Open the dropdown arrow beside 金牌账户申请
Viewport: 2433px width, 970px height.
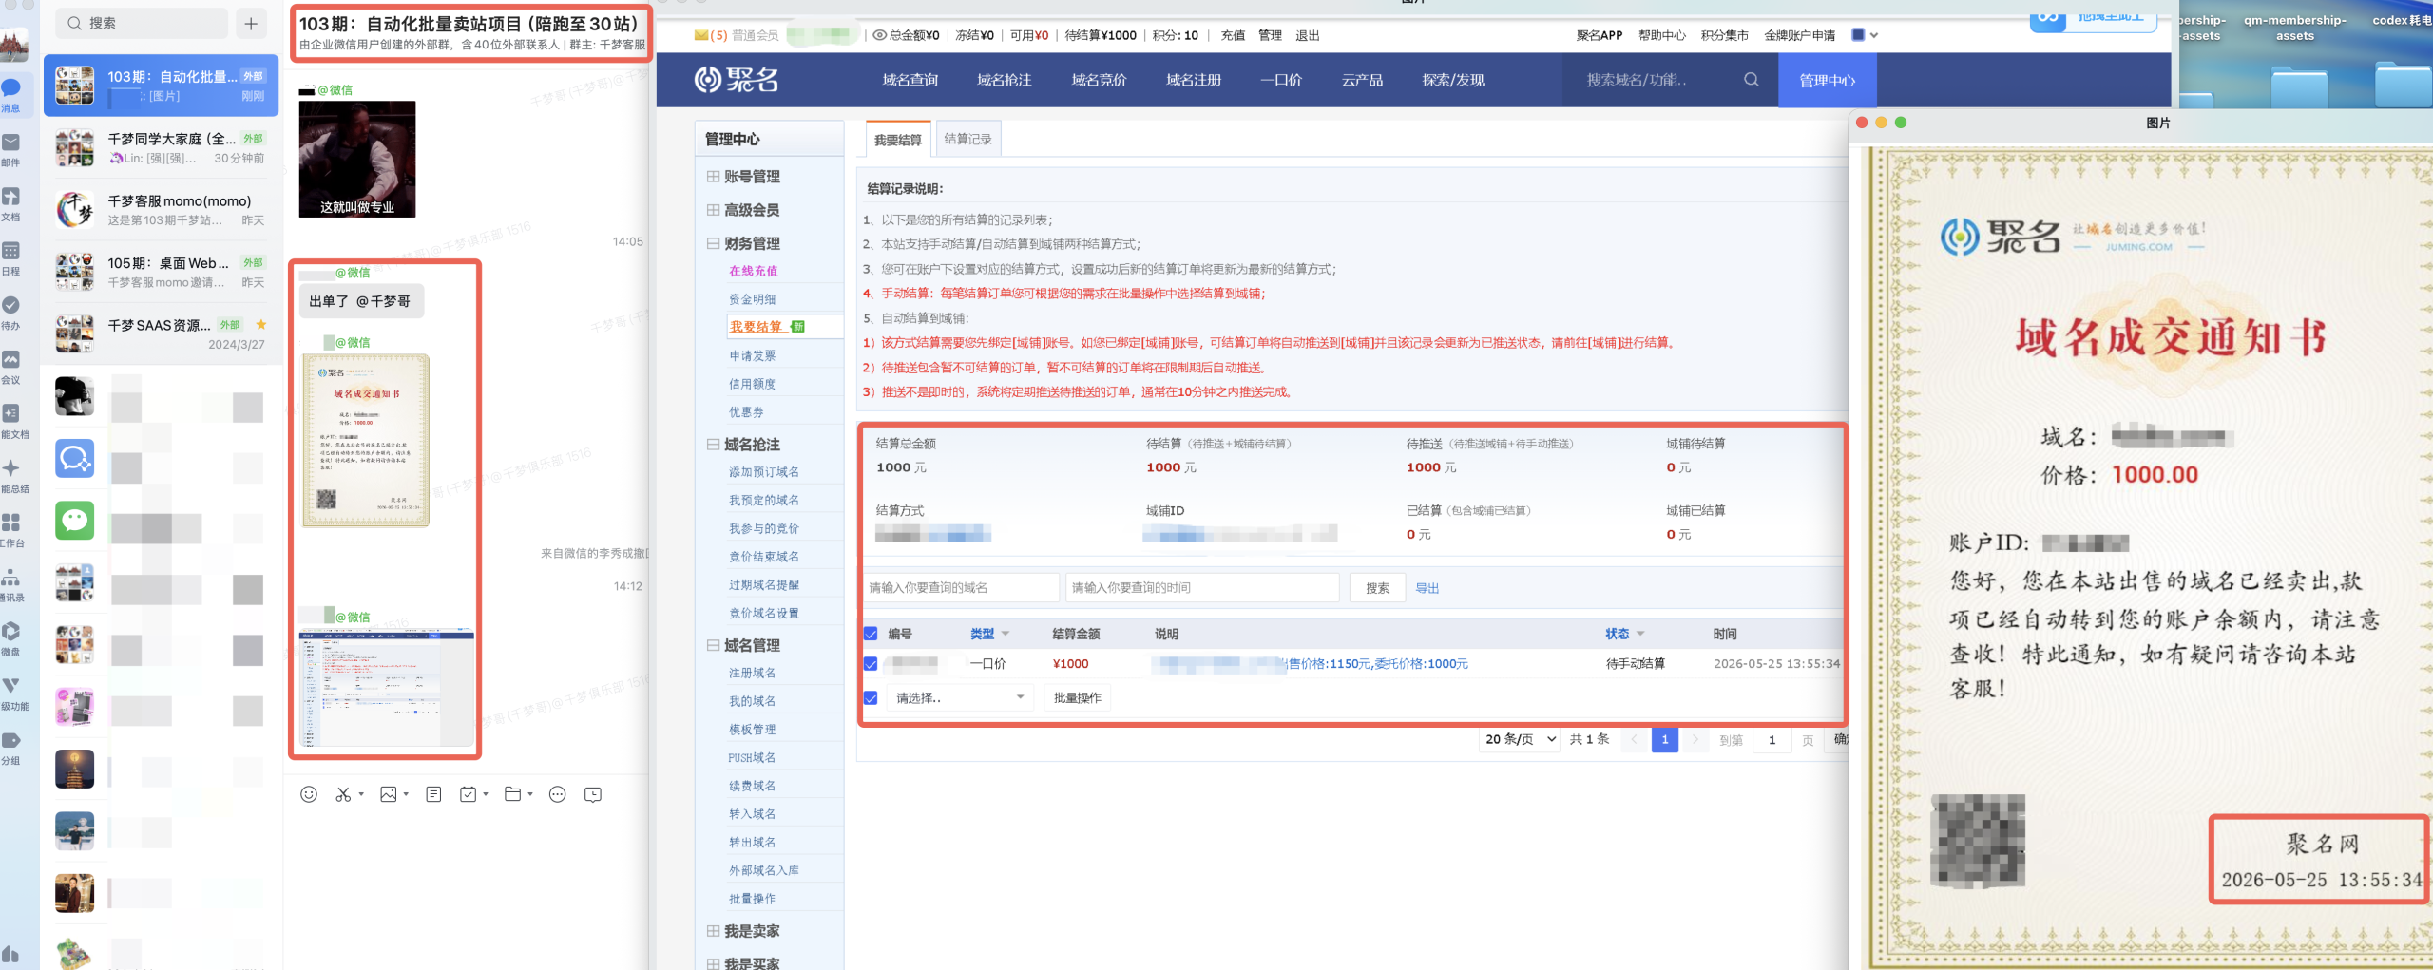coord(1874,35)
